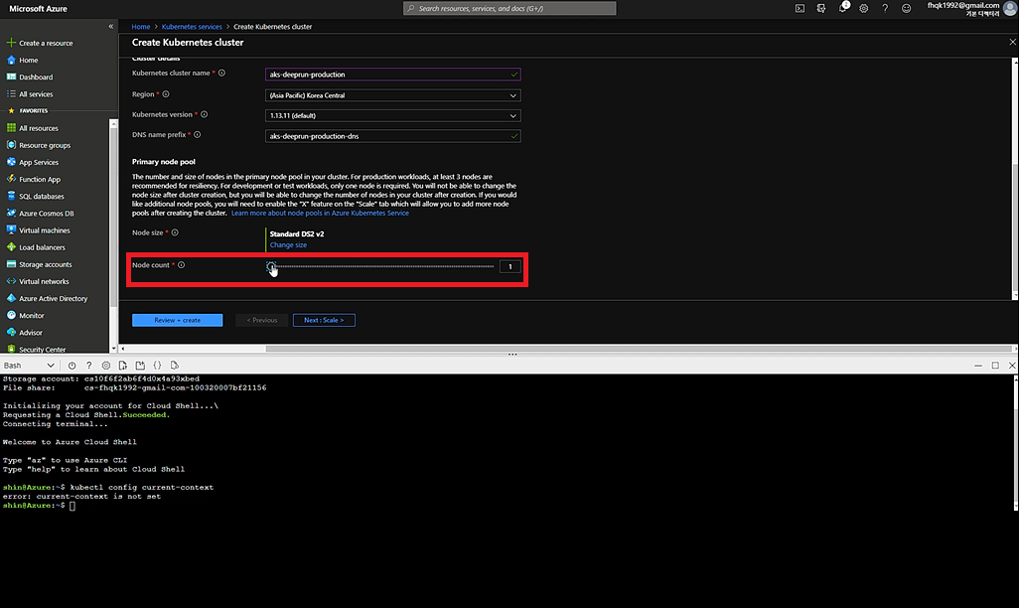Click the Cloud Shell terminal prompt
The height and width of the screenshot is (608, 1019).
point(73,506)
